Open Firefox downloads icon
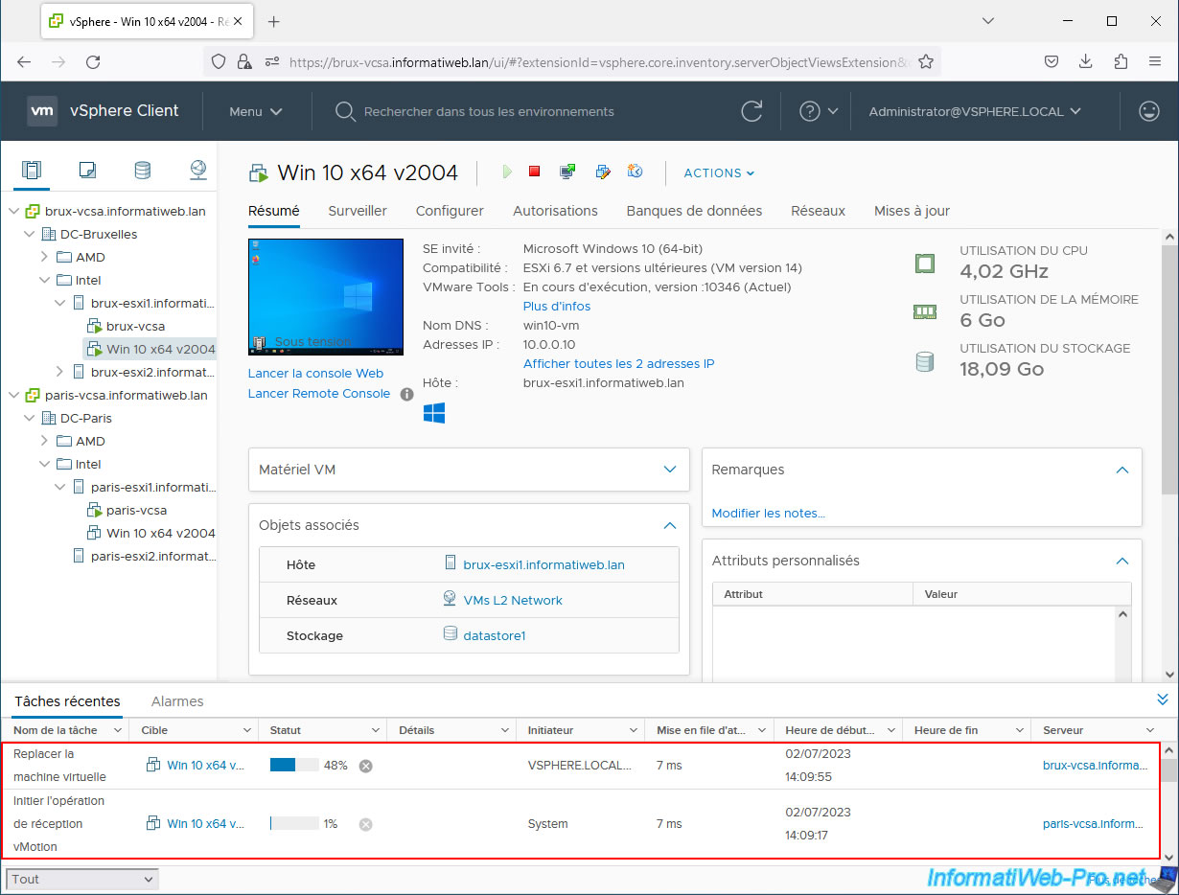 (1086, 61)
